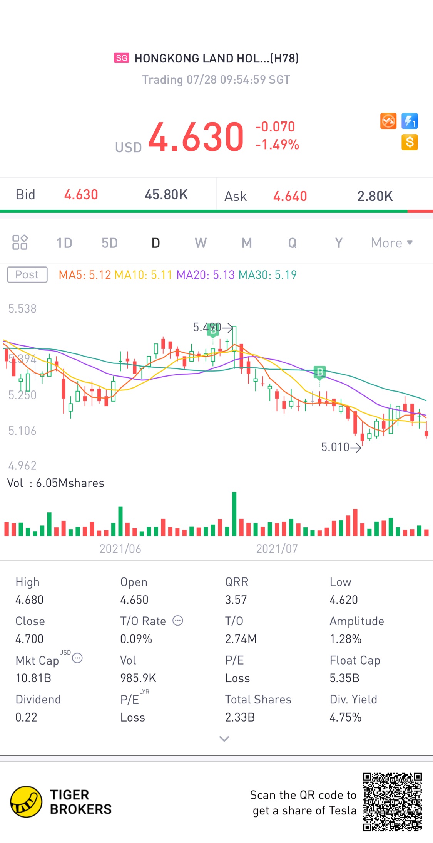
Task: Open T/O Rate info bubble icon
Action: coord(178,621)
